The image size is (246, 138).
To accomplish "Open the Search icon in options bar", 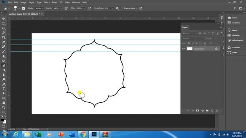I will coord(235,8).
